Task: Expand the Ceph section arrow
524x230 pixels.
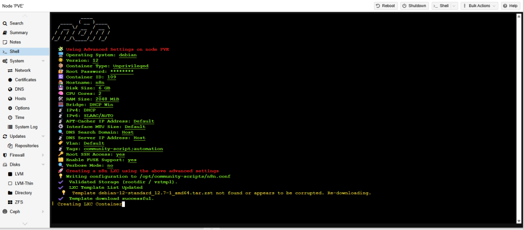Action: (x=43, y=212)
